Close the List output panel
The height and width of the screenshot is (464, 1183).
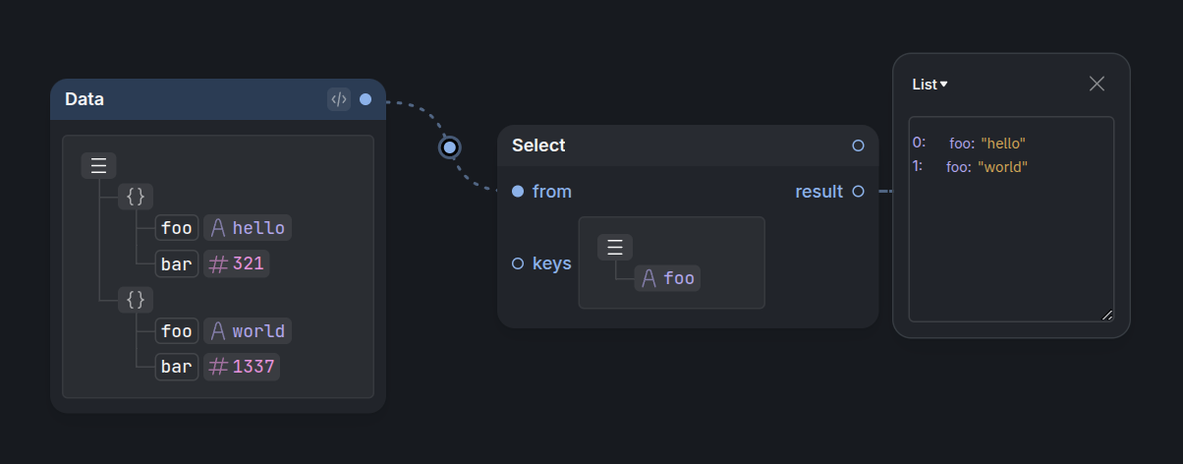tap(1098, 84)
